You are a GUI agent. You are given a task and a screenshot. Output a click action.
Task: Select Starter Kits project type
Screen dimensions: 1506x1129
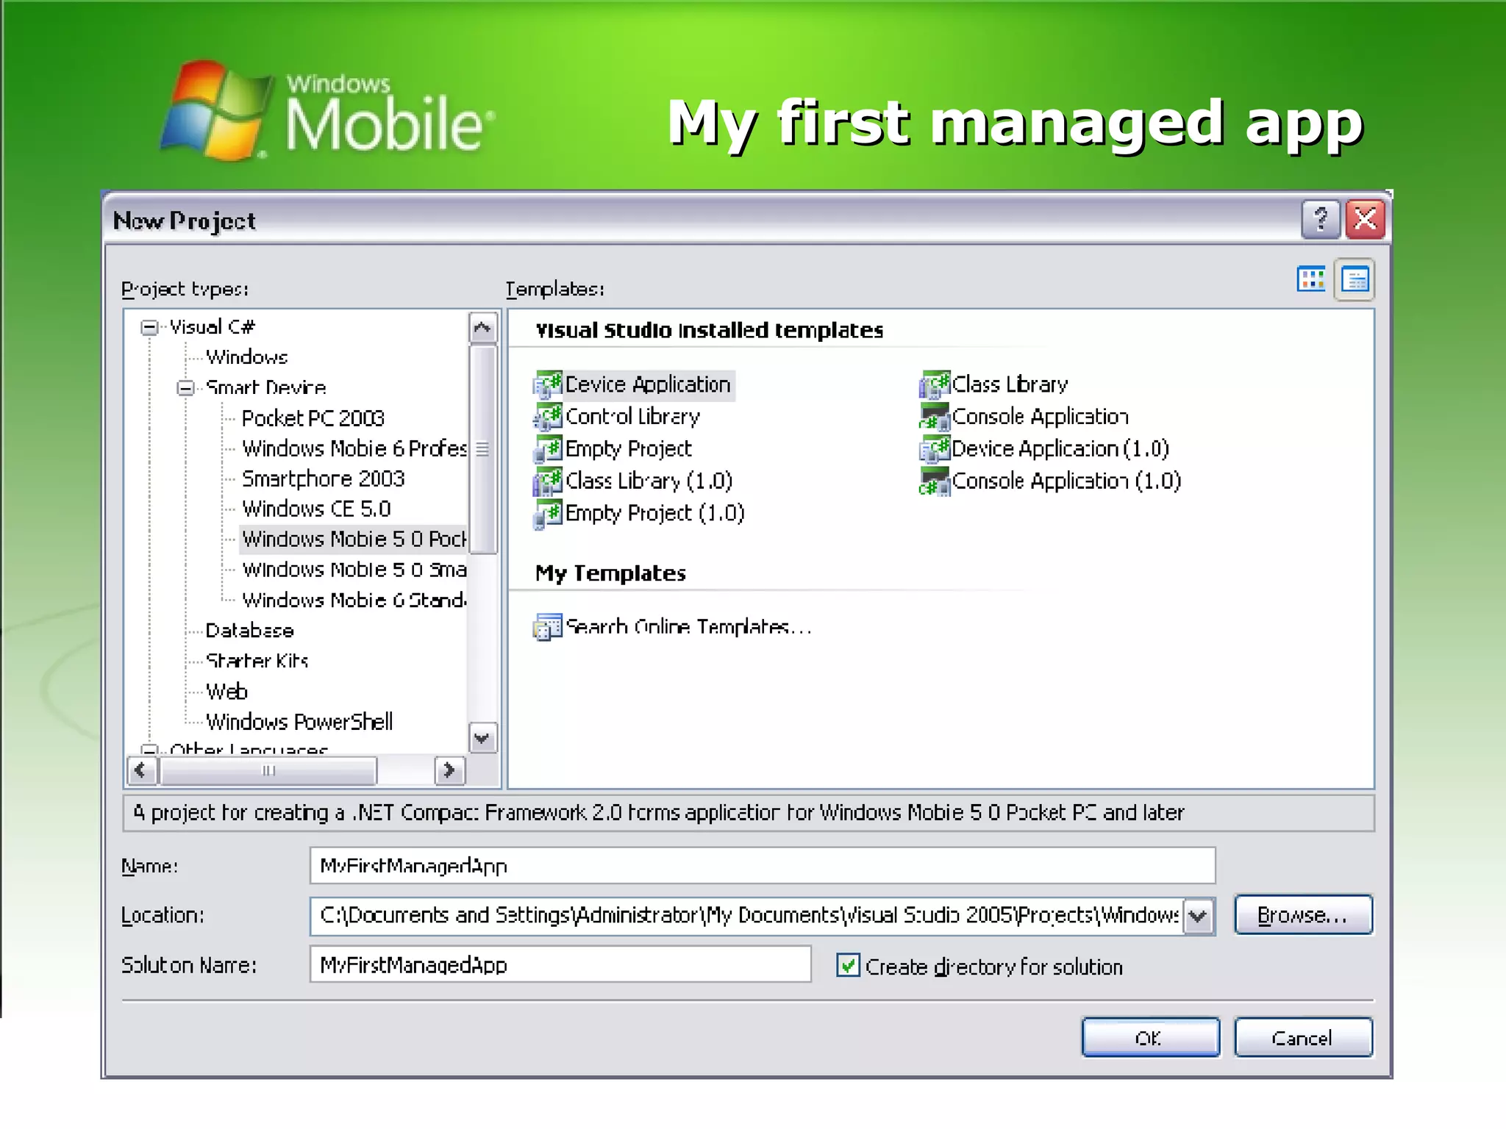(x=257, y=661)
